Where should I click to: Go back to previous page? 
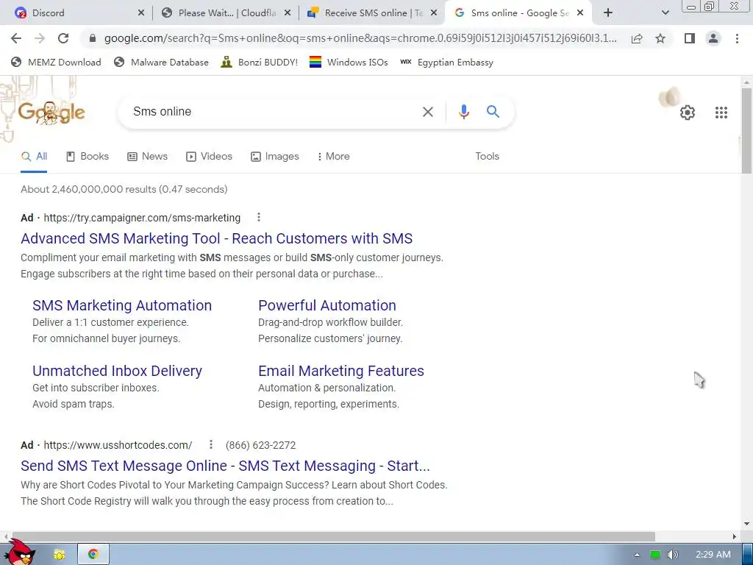click(x=16, y=38)
